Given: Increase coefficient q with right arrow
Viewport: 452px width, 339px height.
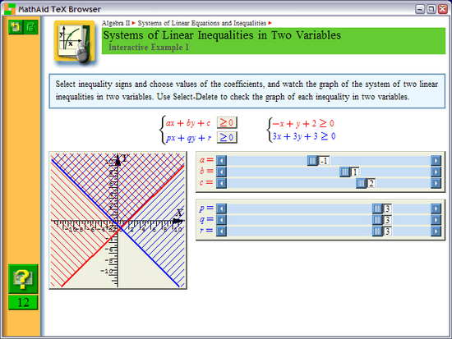Looking at the screenshot, I should pos(436,220).
